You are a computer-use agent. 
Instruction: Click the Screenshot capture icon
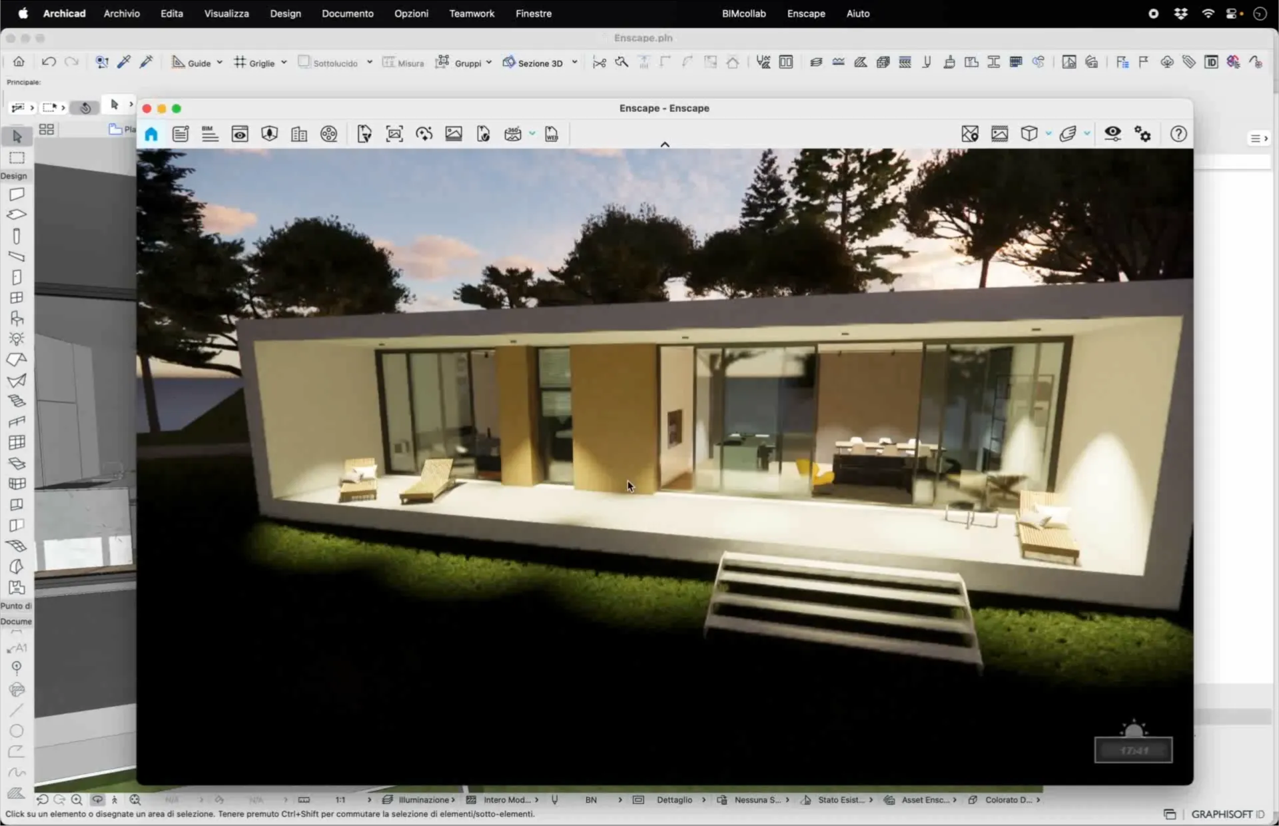[394, 134]
